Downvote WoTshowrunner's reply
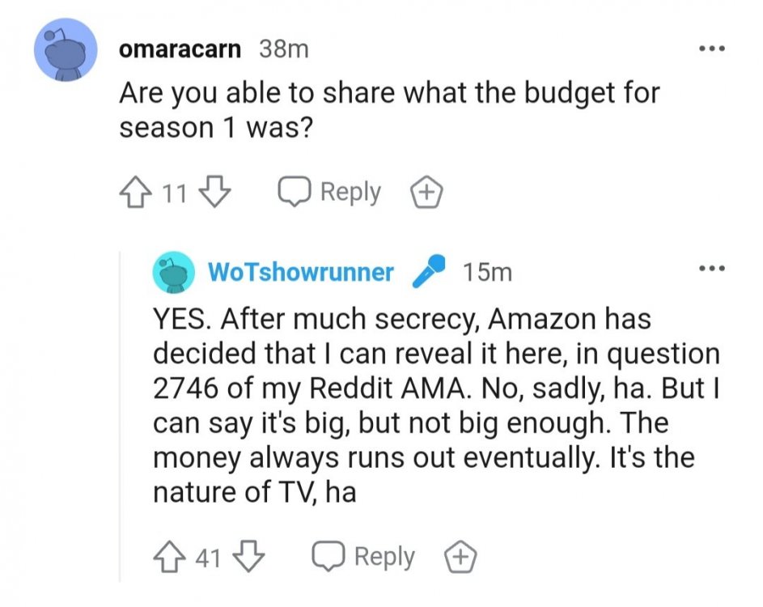The width and height of the screenshot is (763, 607). [248, 557]
